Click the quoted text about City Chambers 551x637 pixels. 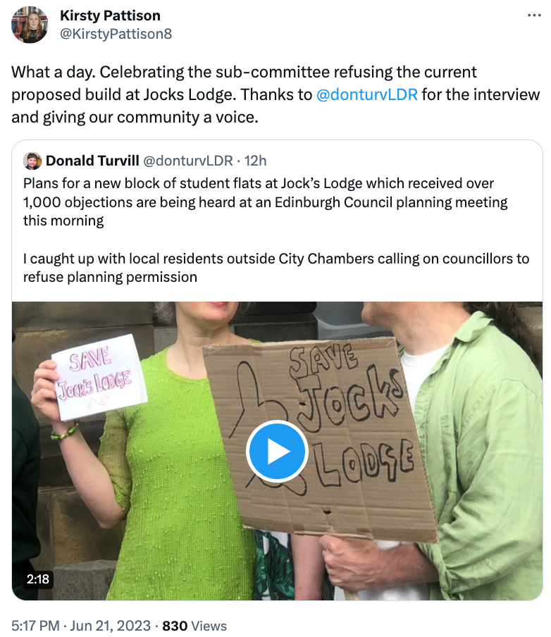point(276,268)
